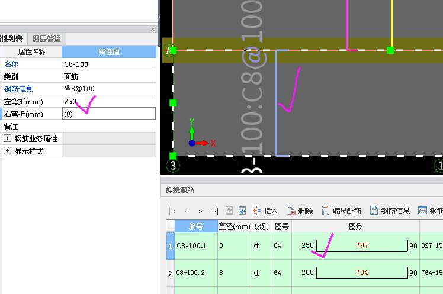
Task: Select name value C8-100 cell
Action: (x=109, y=64)
